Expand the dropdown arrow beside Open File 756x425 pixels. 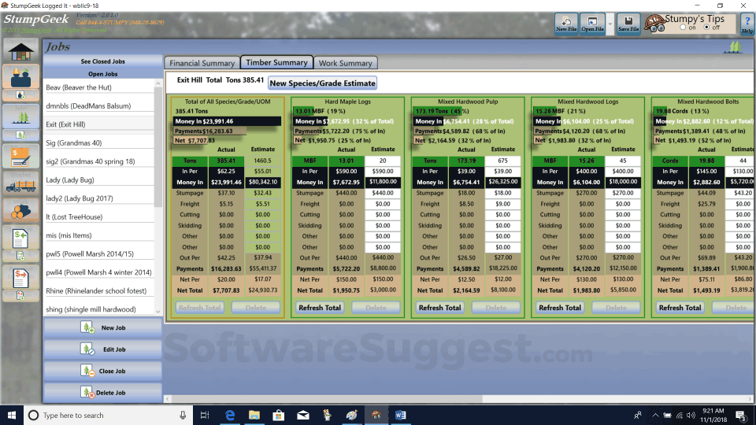point(610,23)
